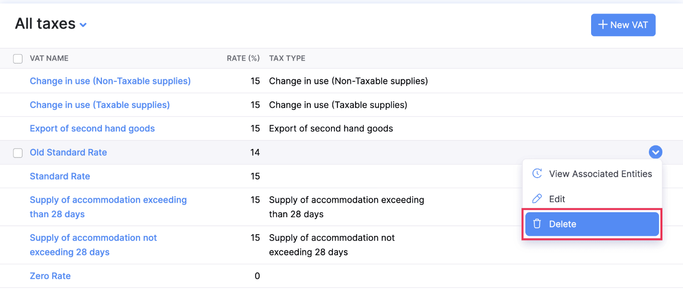Image resolution: width=683 pixels, height=302 pixels.
Task: Open Export of second hand goods link
Action: 92,128
